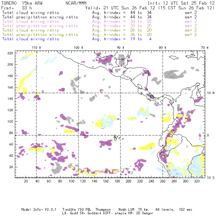Viewport: 216px width, 216px height.
Task: Click the purple 'Avg. k-index = 33 to 25' first row
Action: click(x=122, y=22)
